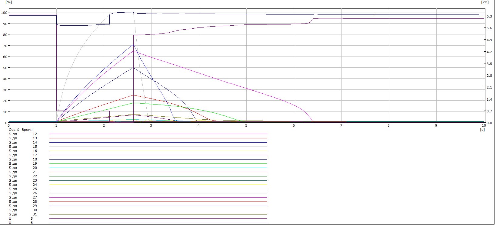The width and height of the screenshot is (496, 226).
Task: Select the "S дв 13" legend row
Action: pyautogui.click(x=138, y=138)
